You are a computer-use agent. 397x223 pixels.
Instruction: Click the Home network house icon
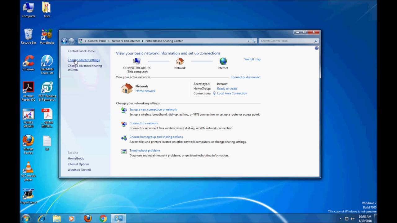point(127,89)
